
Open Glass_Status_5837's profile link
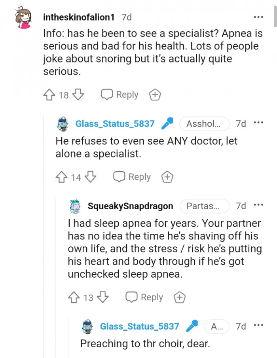116,123
